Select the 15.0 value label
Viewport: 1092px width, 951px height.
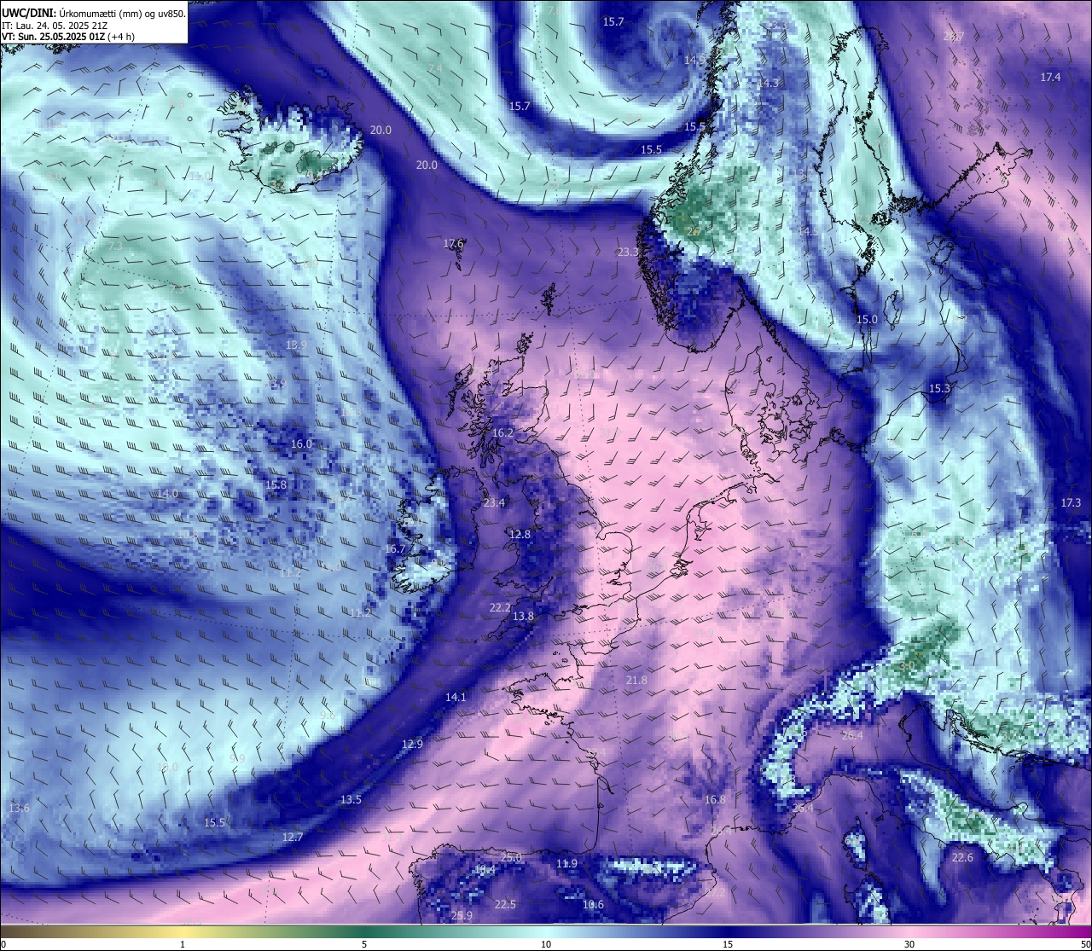point(866,319)
